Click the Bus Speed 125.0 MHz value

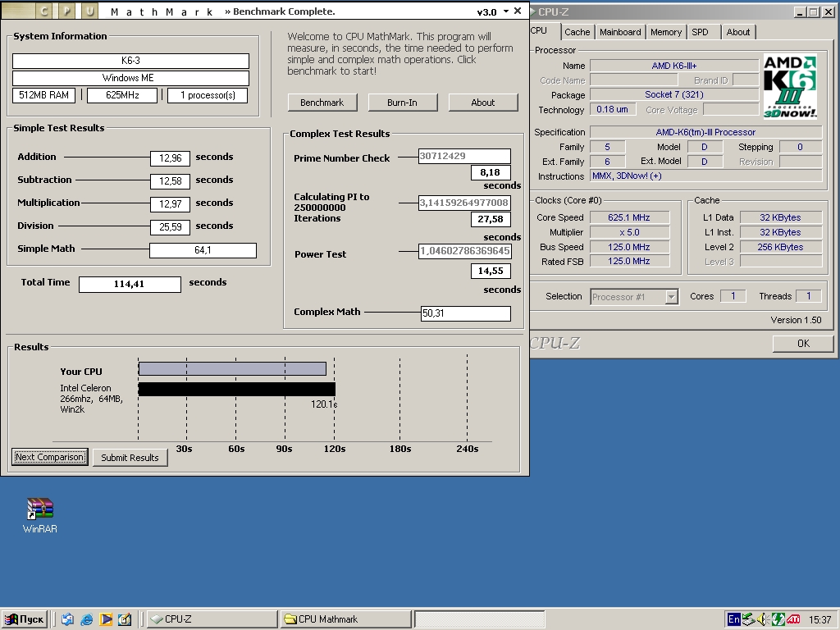point(629,247)
